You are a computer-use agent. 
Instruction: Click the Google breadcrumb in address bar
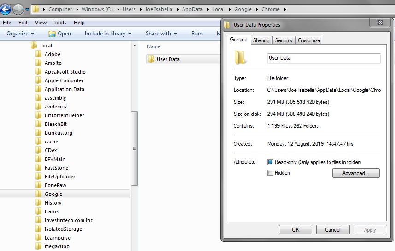(242, 9)
